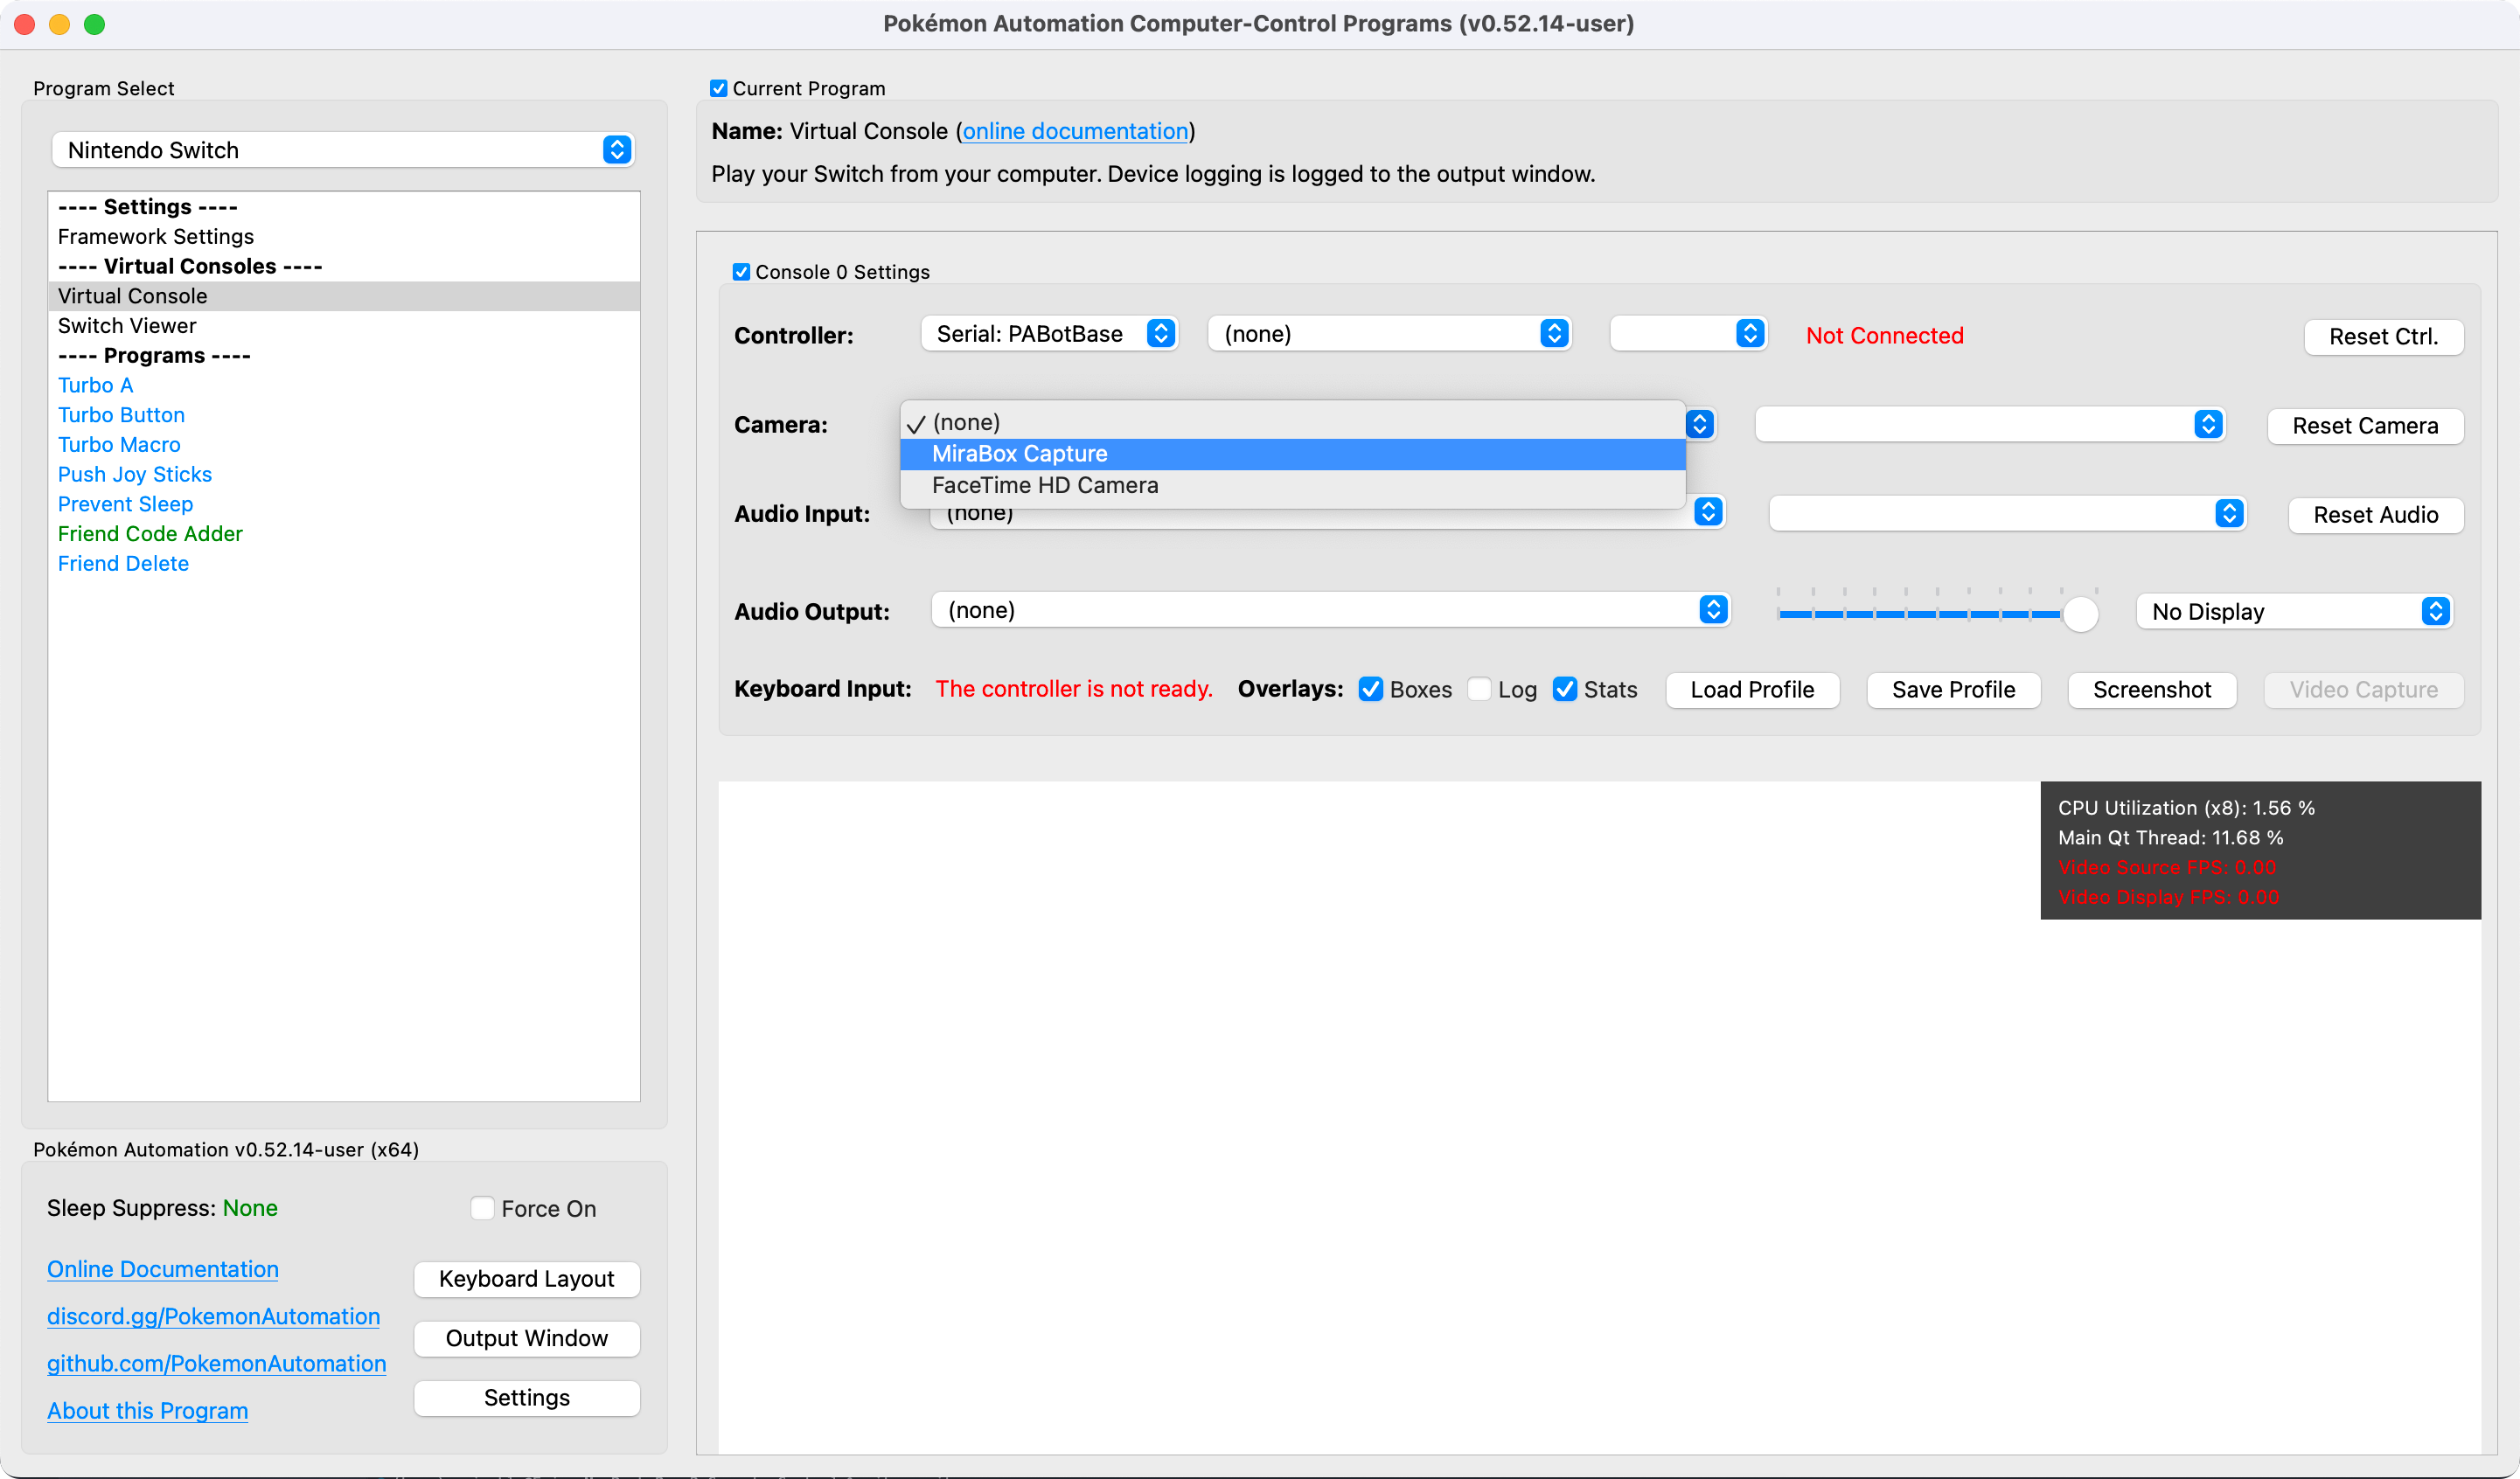
Task: Click the Audio Output dropdown arrow icon
Action: [x=1713, y=610]
